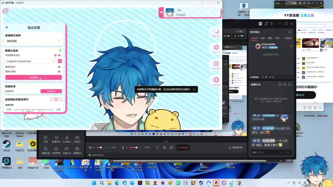Expand the speaker device arrow
Screen dimensions: 333x187
(x=94, y=148)
